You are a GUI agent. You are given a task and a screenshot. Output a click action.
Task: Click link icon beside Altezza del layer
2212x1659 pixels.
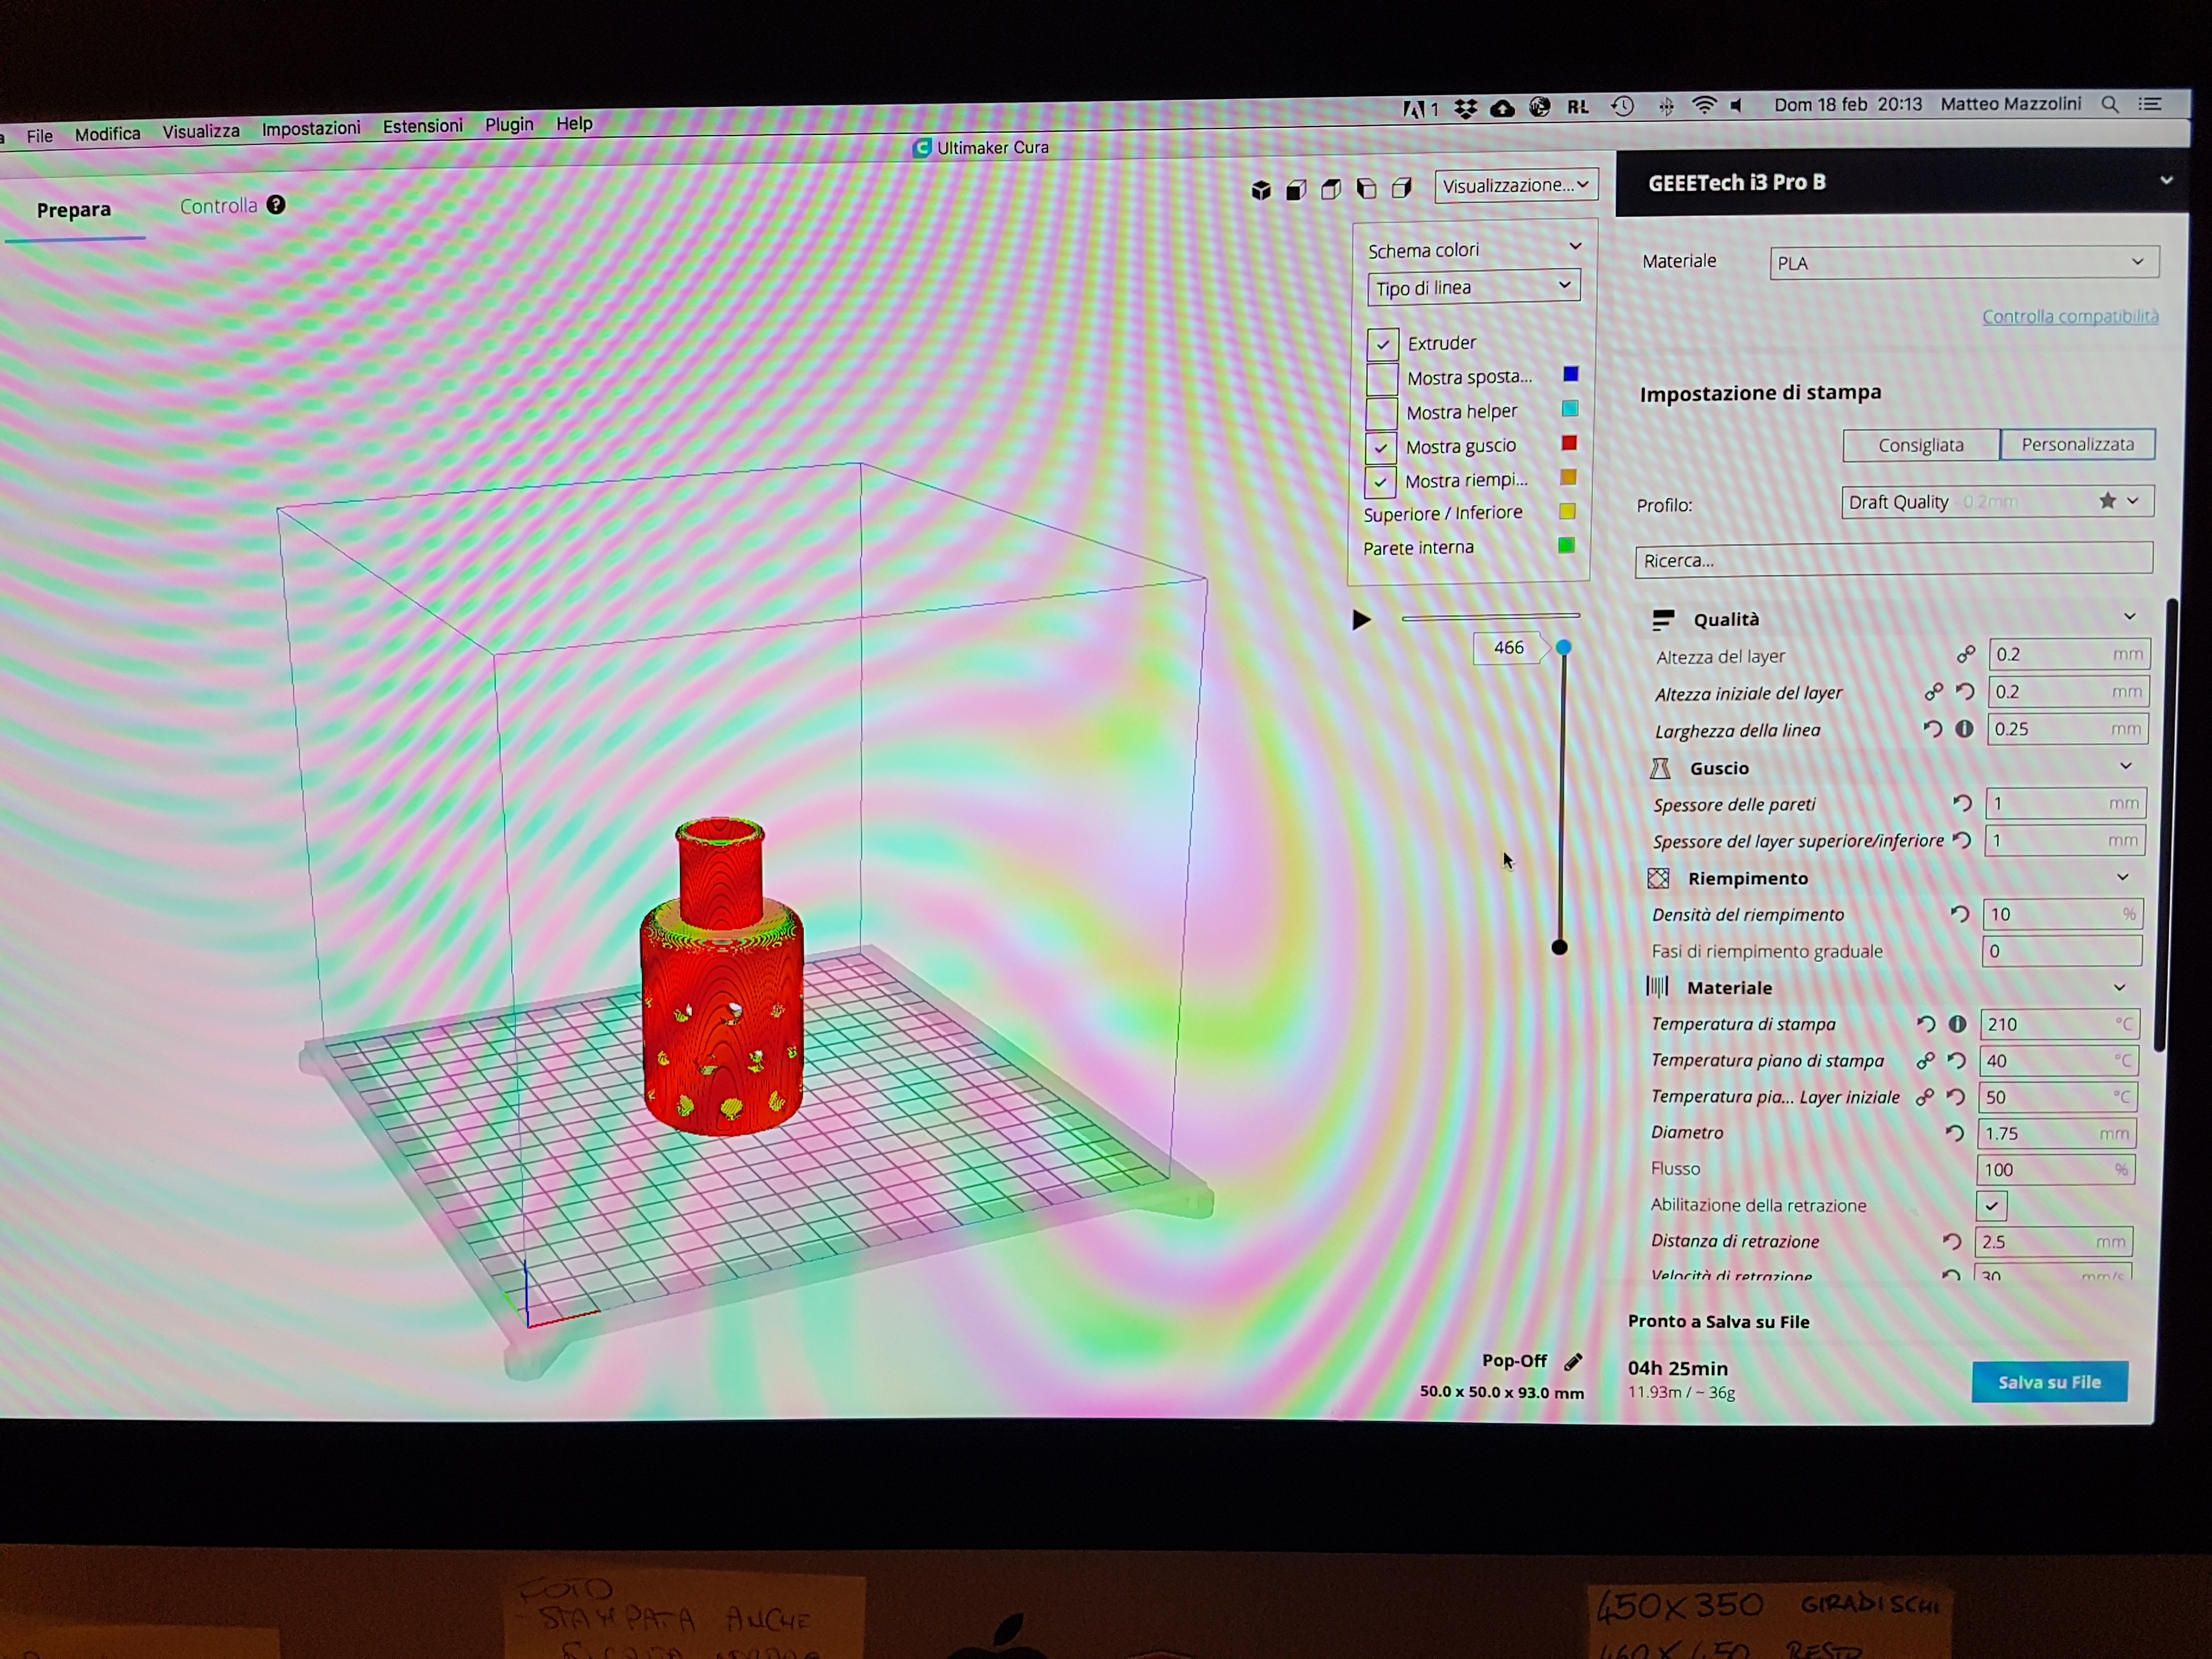pos(1966,654)
